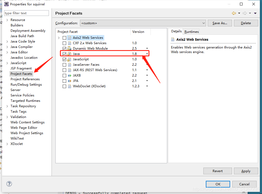
Task: Expand the XDoclet tree node
Action: (x=7, y=144)
